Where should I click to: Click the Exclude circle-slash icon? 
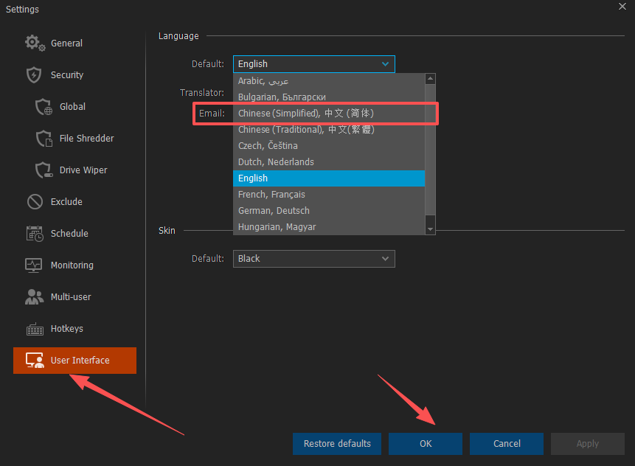(x=35, y=202)
